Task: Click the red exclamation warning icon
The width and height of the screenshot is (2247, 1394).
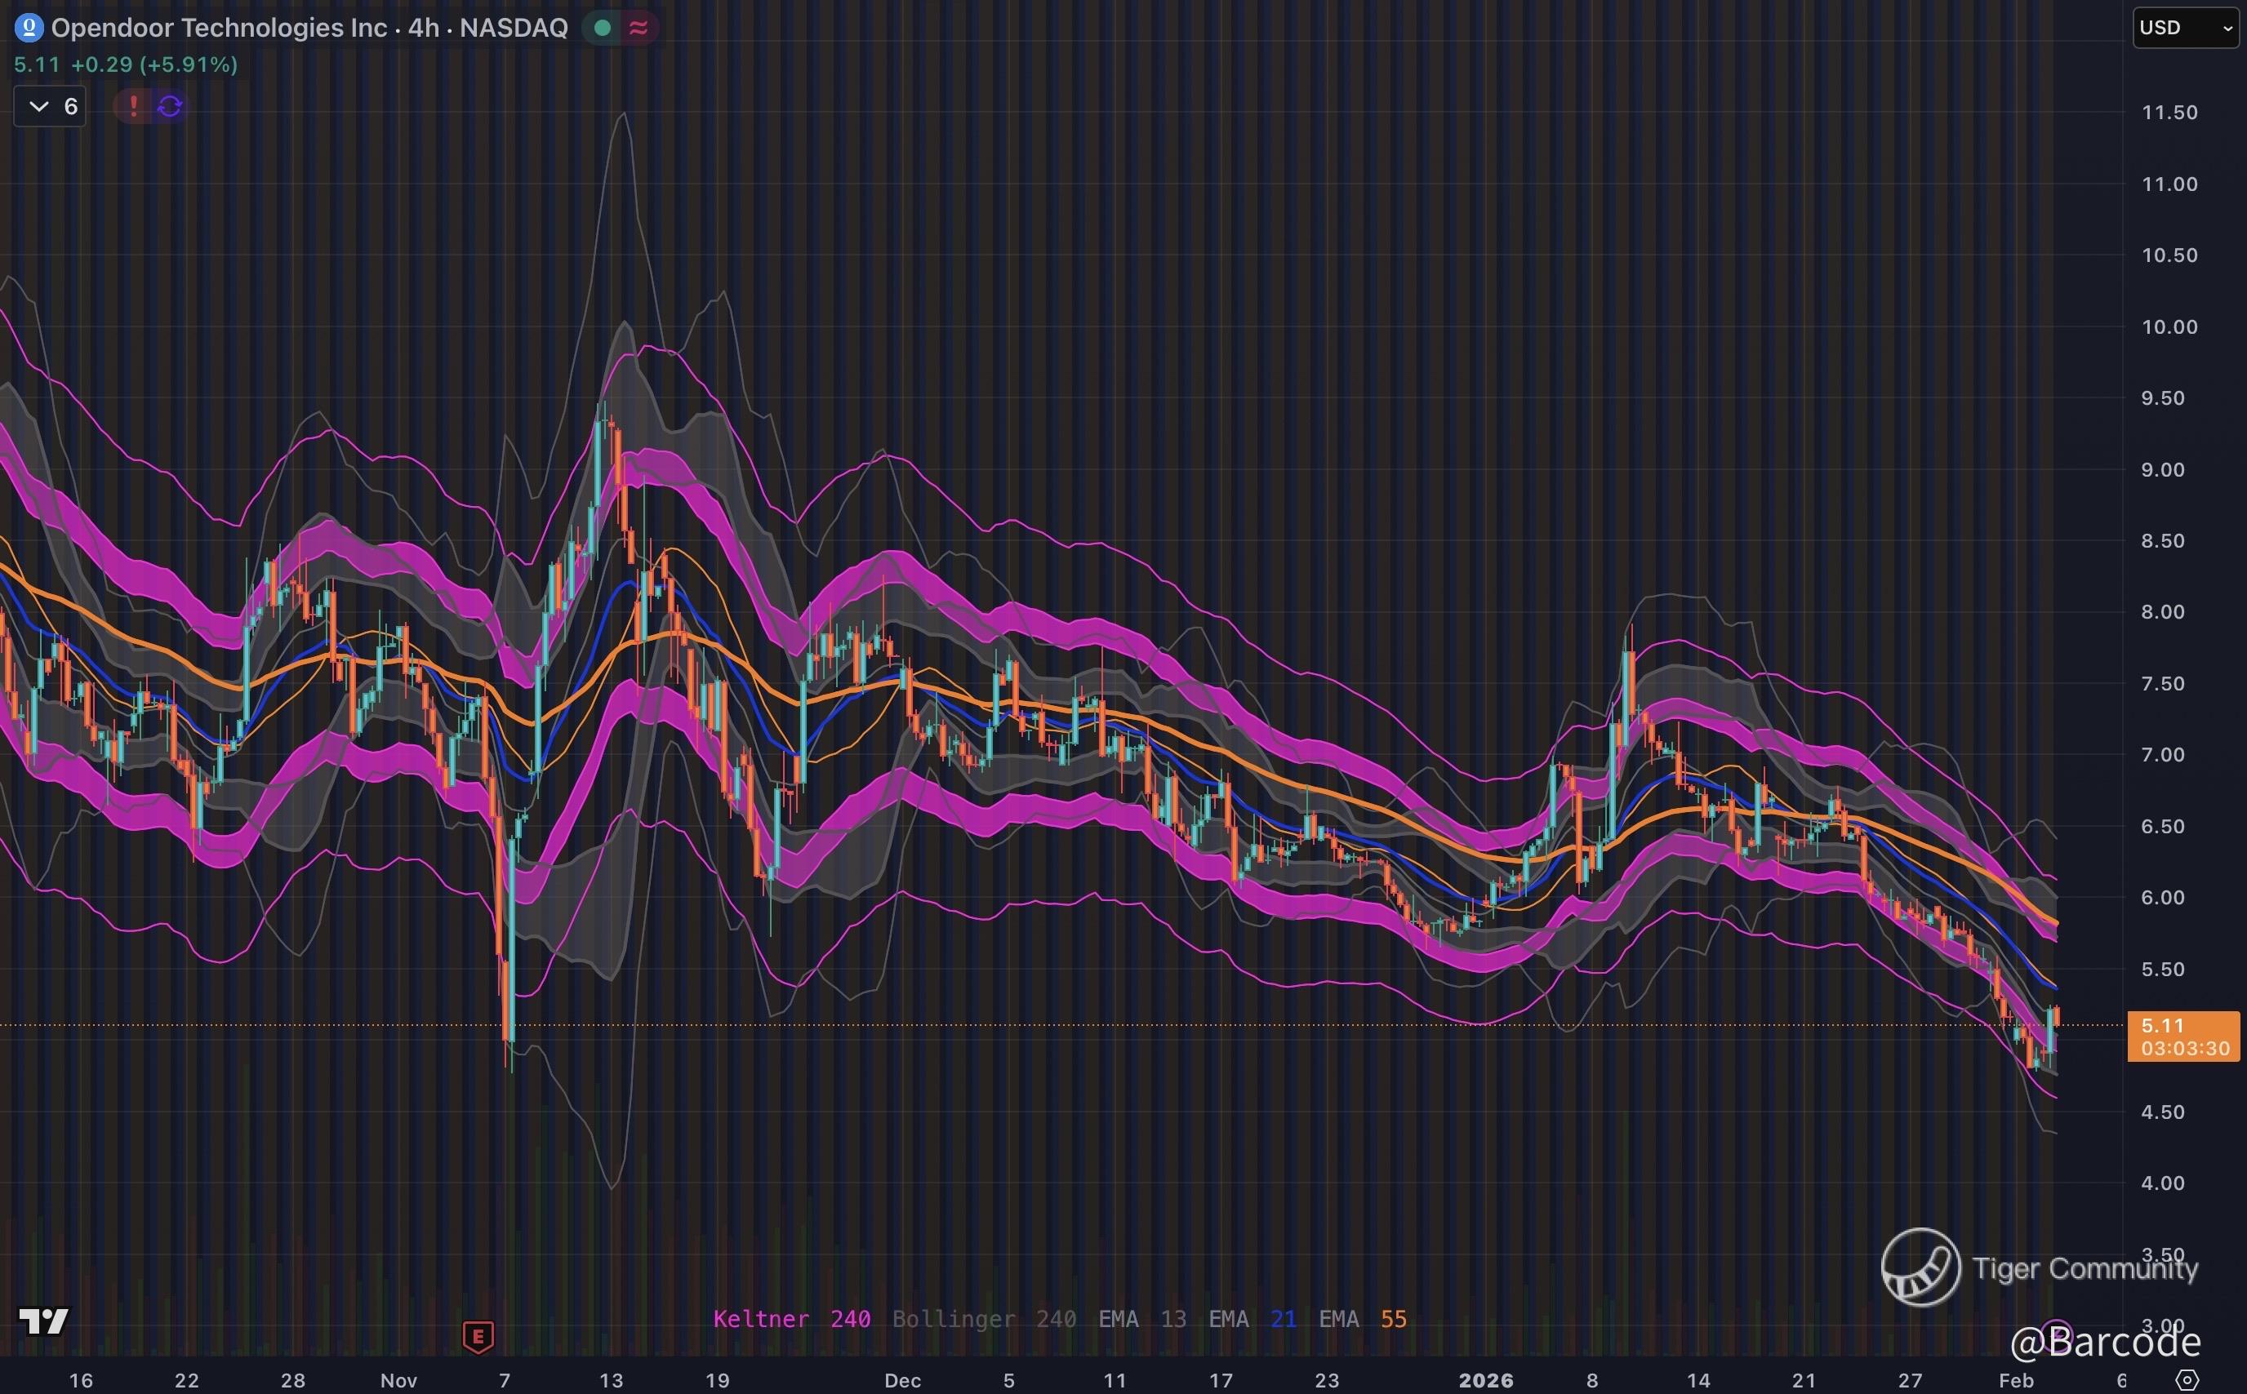Action: [x=134, y=107]
